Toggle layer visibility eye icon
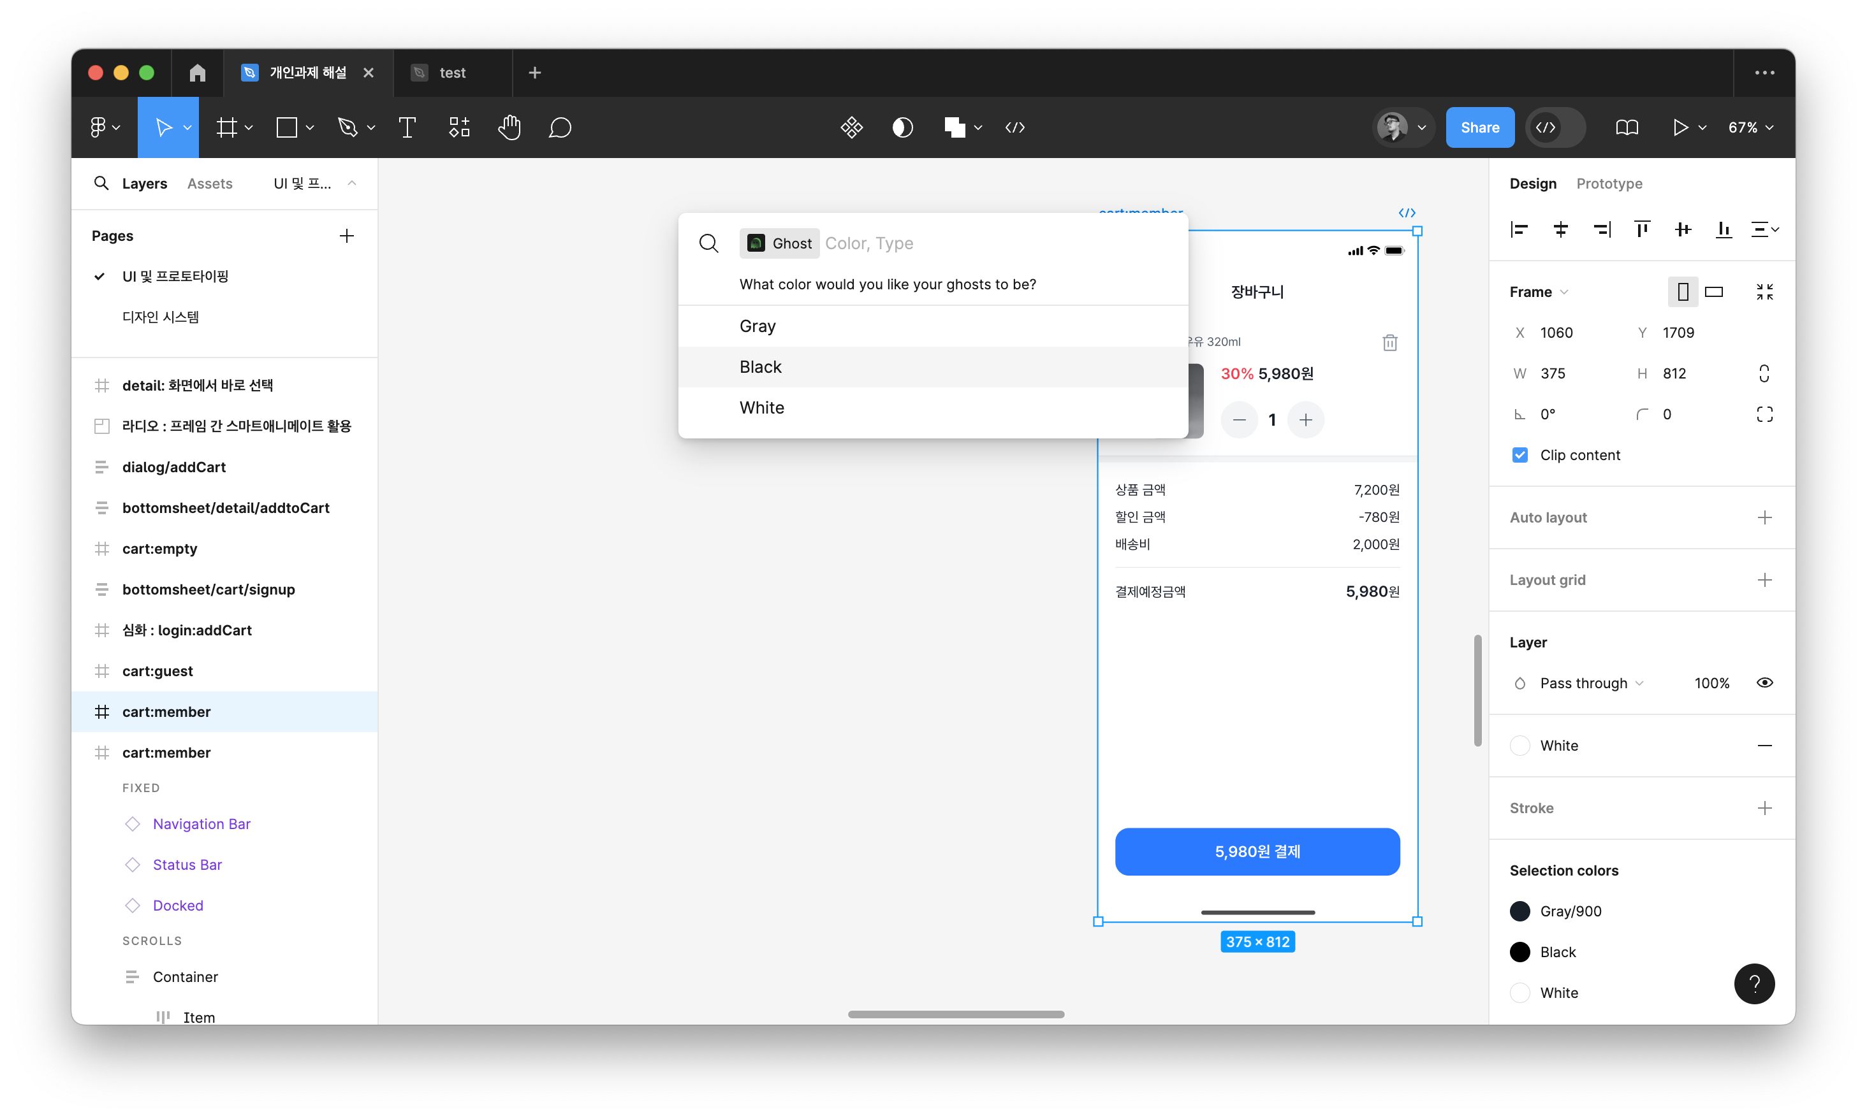This screenshot has height=1119, width=1867. [1764, 682]
